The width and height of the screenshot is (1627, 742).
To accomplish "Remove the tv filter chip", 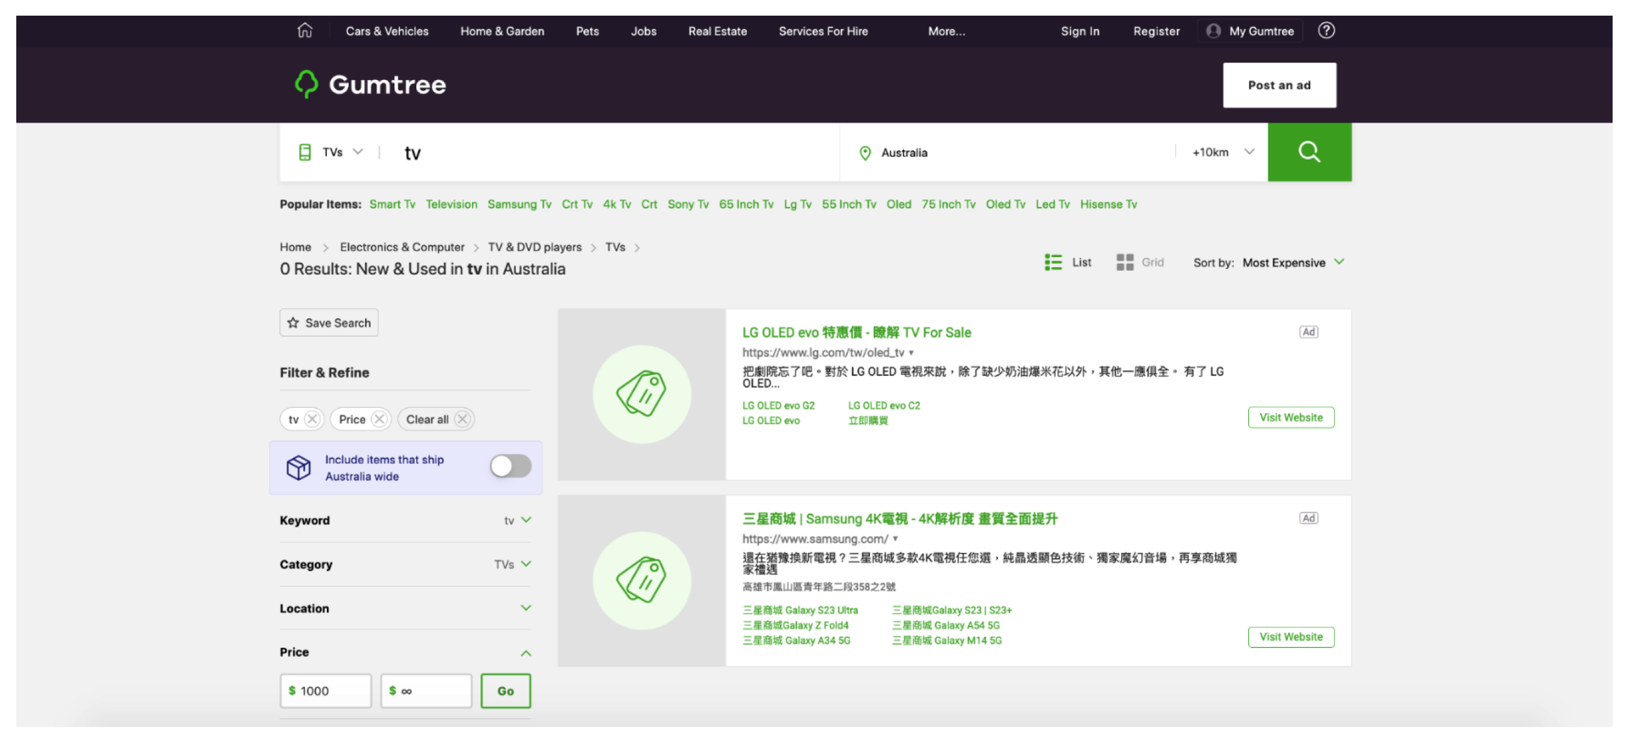I will 312,419.
